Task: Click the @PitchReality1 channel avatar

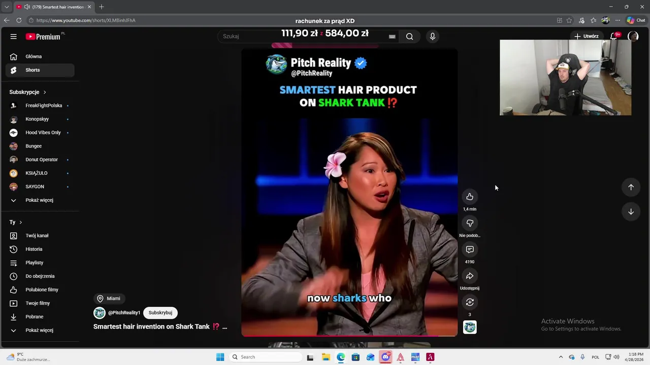Action: (100, 313)
